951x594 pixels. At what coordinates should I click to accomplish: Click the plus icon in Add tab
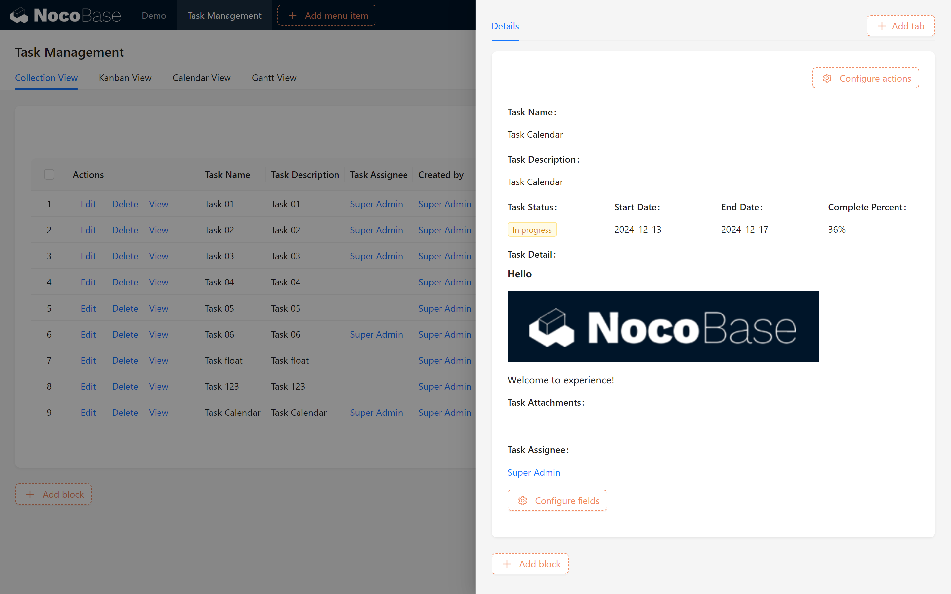point(882,26)
